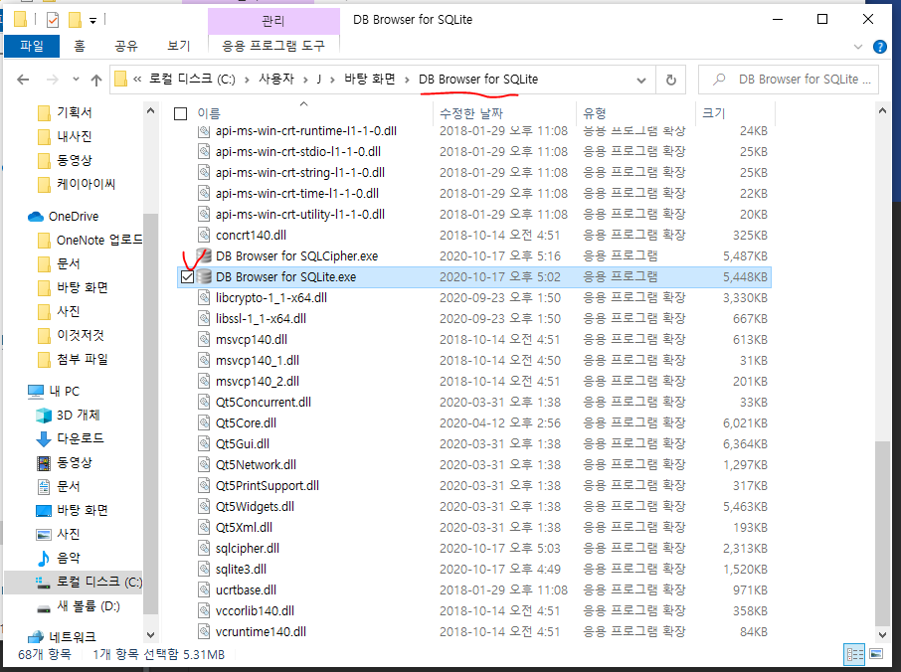Select 로컬 디스크 (C:) in navigation pane
901x672 pixels.
pyautogui.click(x=74, y=583)
